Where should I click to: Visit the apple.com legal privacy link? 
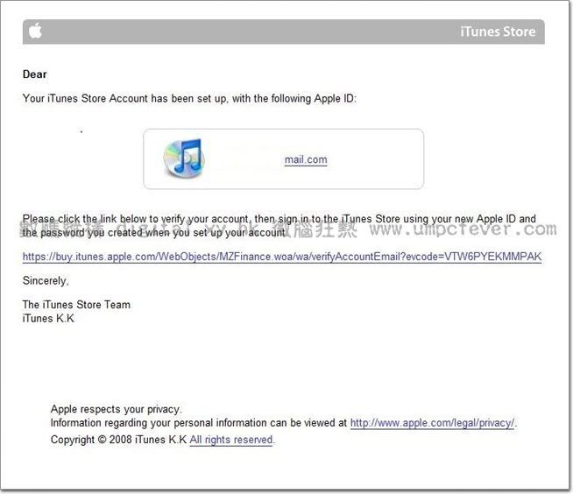pos(432,423)
